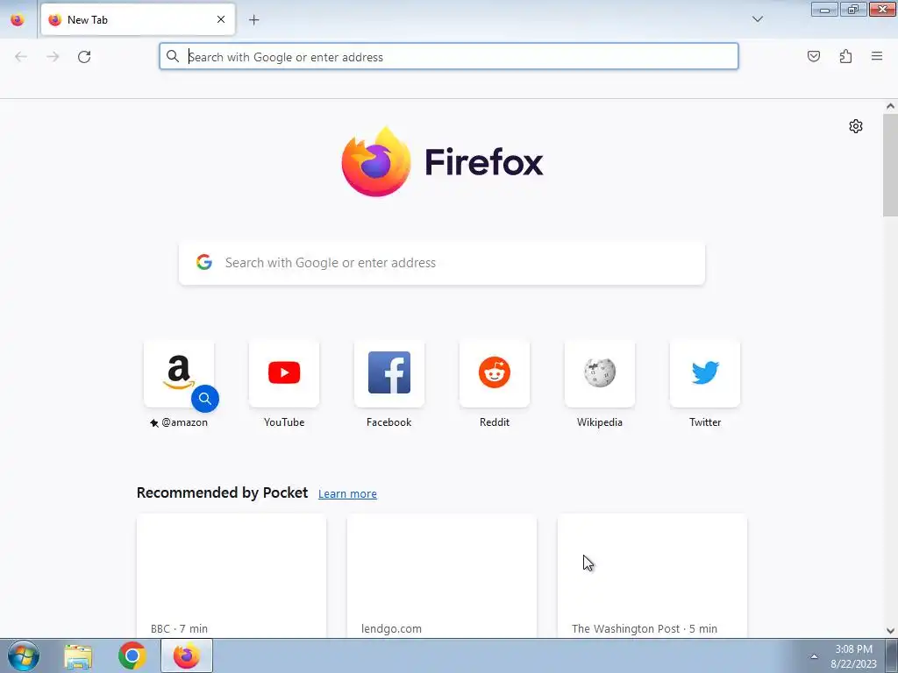898x673 pixels.
Task: Reload the page with the refresh icon
Action: pos(84,57)
